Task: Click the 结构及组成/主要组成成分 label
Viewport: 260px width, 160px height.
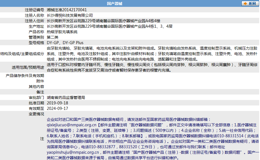Action: 22,54
